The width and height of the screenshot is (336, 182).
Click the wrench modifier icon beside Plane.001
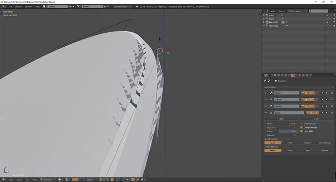click(287, 22)
